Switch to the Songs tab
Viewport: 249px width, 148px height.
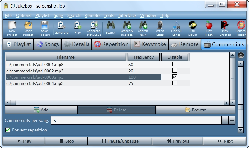click(x=48, y=44)
